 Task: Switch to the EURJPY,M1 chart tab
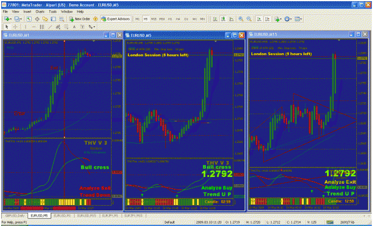tap(110, 215)
